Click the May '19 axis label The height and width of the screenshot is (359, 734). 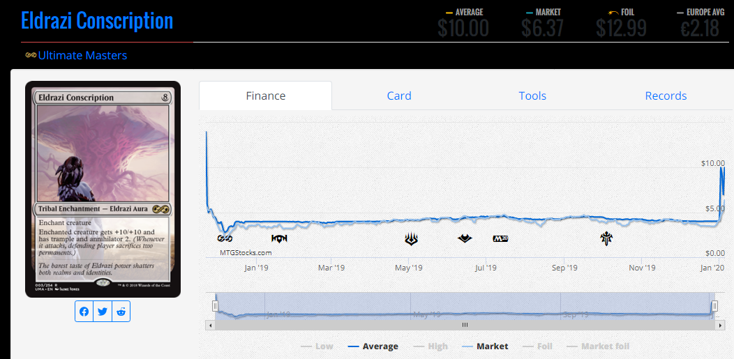409,268
